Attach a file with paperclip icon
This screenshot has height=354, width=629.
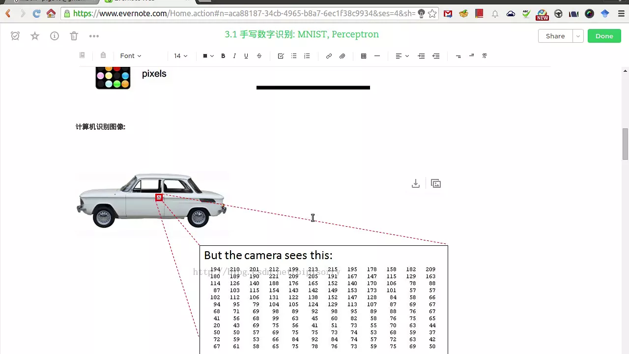(343, 56)
